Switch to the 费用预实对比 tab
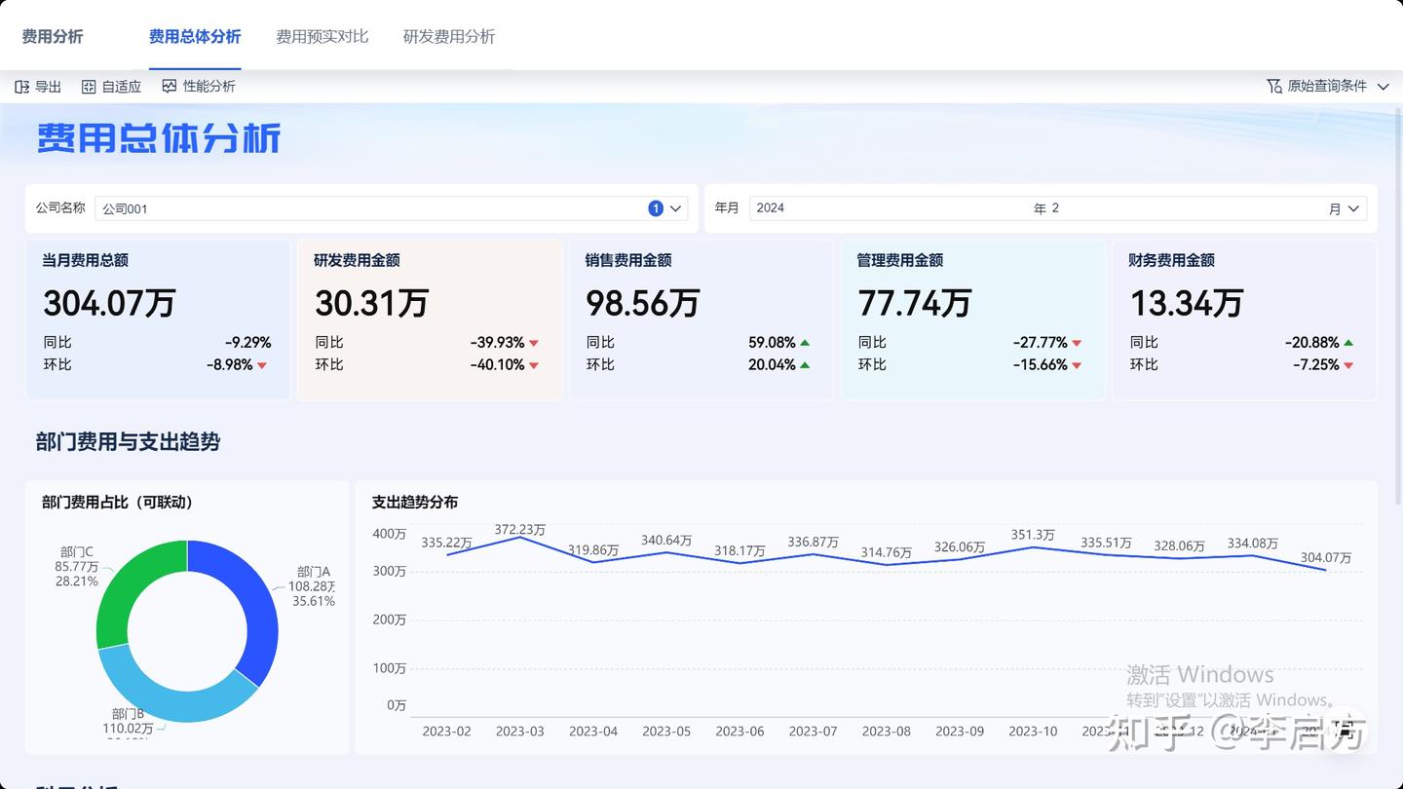The image size is (1403, 789). [x=322, y=35]
